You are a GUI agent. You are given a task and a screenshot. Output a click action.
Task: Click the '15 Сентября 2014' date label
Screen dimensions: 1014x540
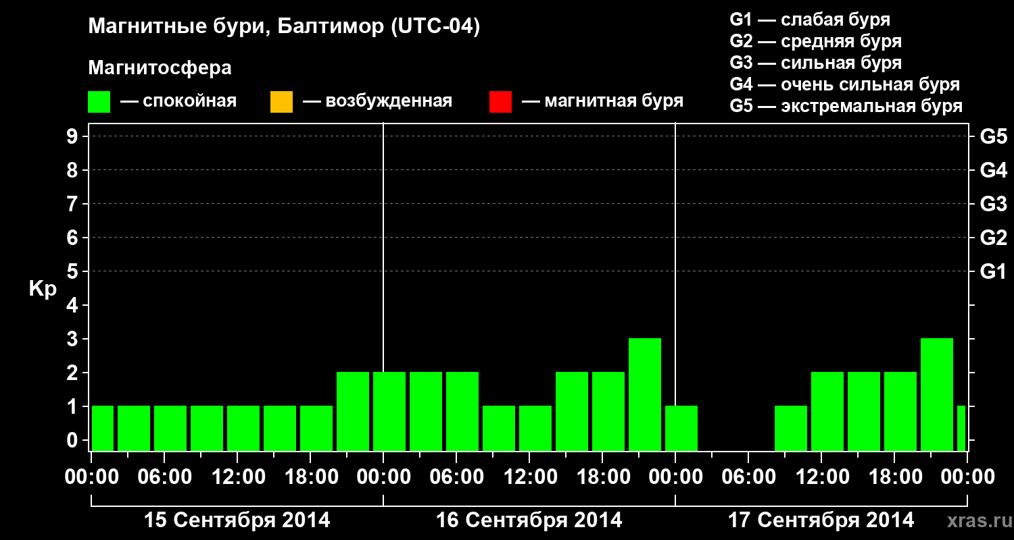pyautogui.click(x=237, y=520)
